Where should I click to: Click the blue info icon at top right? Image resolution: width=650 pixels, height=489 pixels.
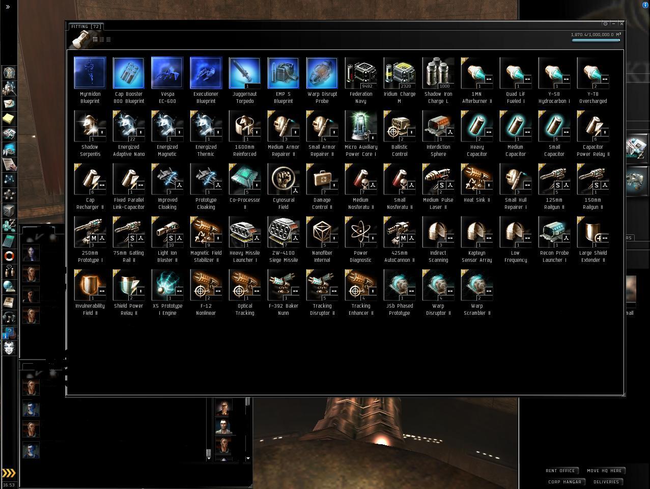coord(646,4)
